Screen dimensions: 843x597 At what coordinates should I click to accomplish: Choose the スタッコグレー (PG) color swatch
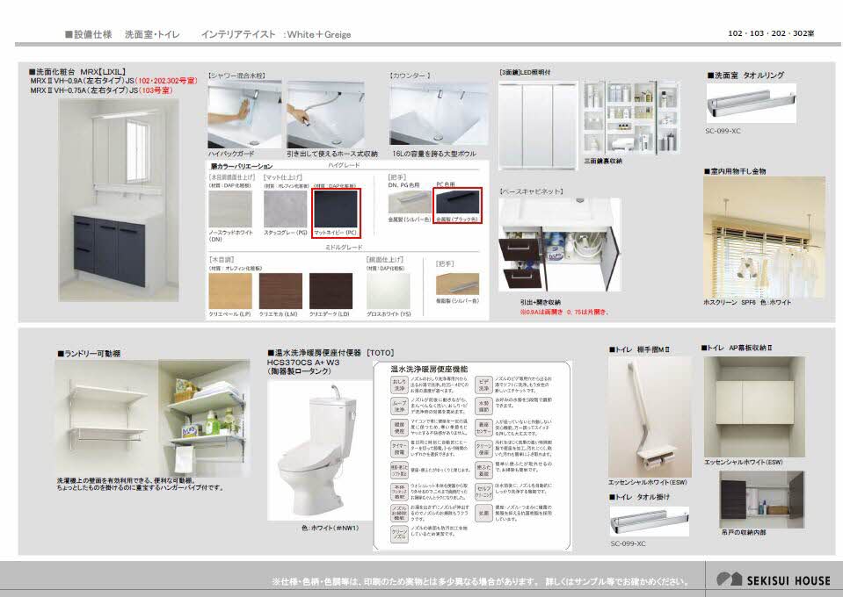click(x=284, y=209)
